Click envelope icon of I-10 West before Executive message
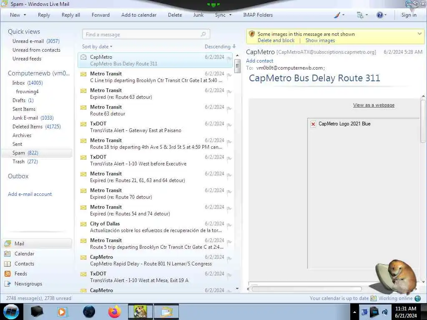Image resolution: width=427 pixels, height=320 pixels. pyautogui.click(x=83, y=157)
